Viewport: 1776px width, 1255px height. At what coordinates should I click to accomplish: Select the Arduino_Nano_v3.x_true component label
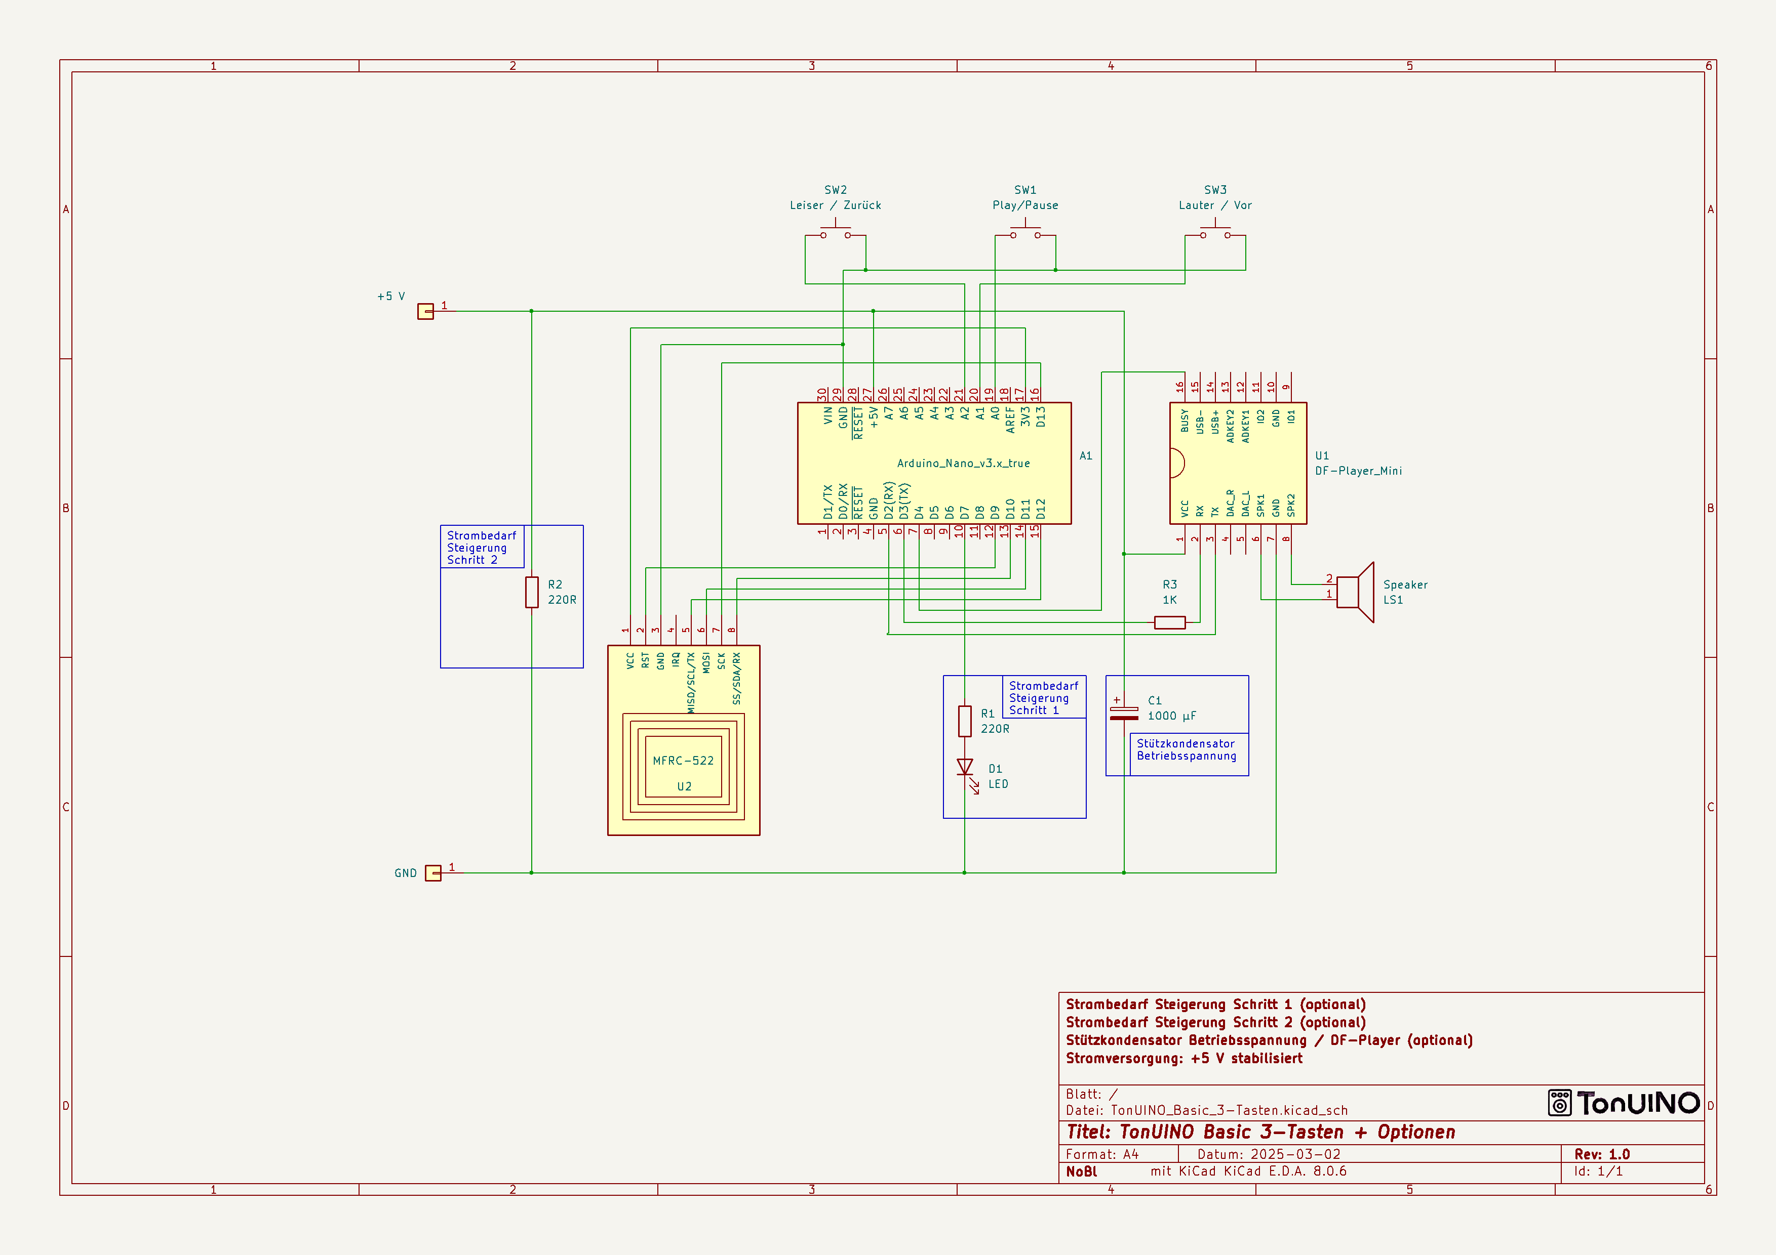tap(963, 464)
